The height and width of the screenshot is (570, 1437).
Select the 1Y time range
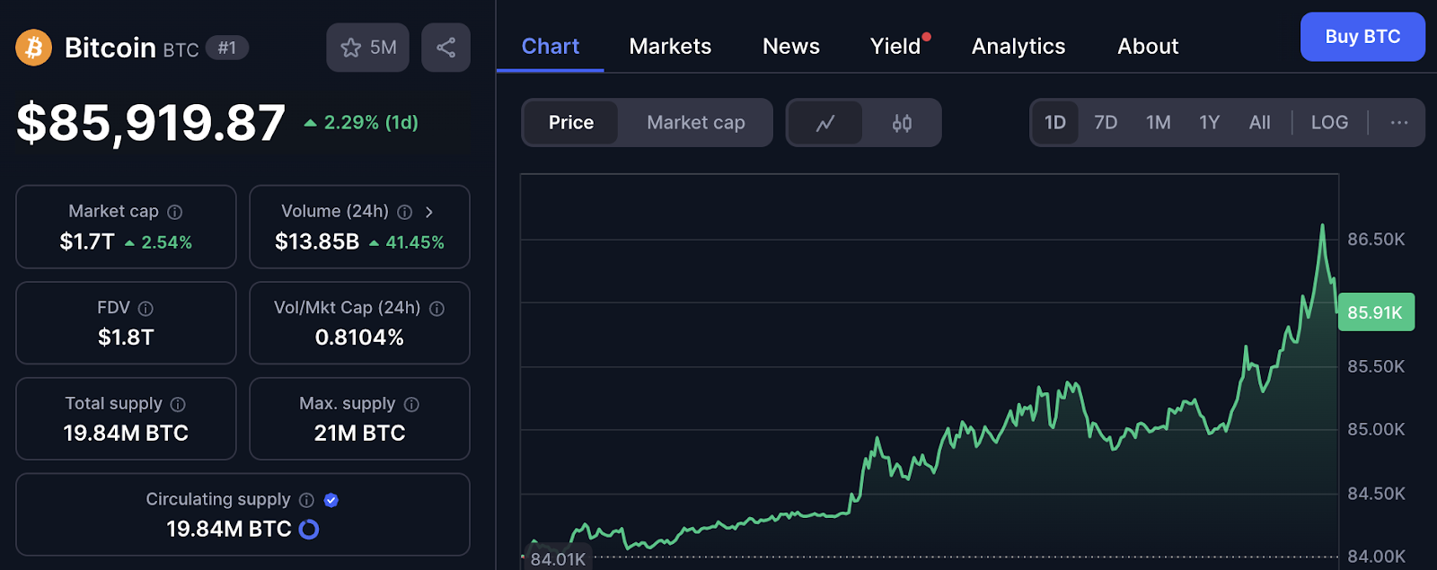pyautogui.click(x=1209, y=123)
